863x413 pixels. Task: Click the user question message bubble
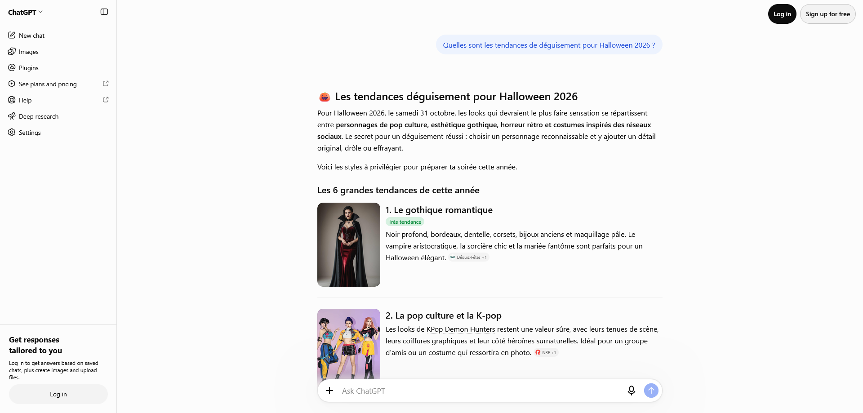[x=549, y=45]
